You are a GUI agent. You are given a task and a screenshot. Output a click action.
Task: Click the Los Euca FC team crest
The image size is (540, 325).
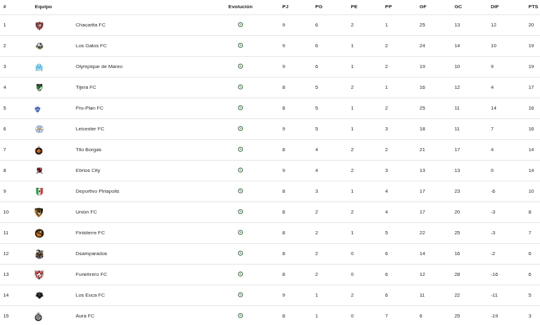coord(39,295)
